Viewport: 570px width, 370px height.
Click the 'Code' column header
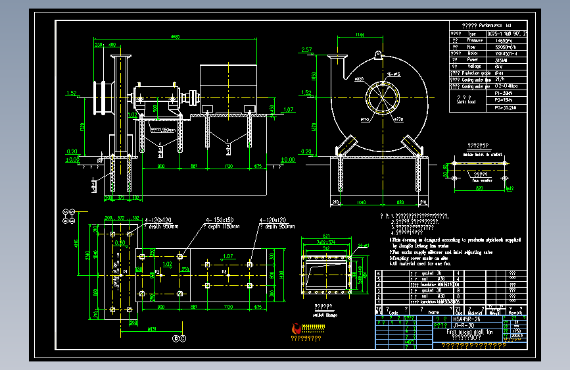tap(393, 313)
